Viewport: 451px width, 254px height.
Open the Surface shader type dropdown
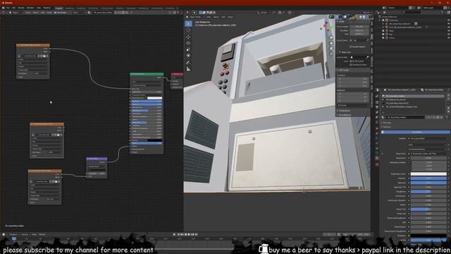click(x=428, y=138)
